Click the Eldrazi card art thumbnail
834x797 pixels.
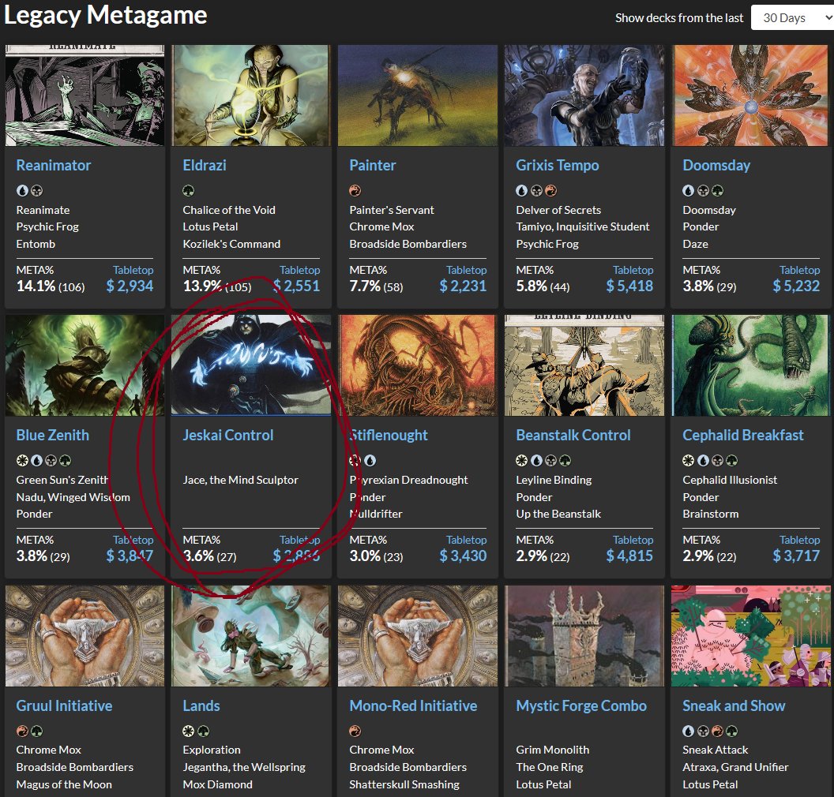[251, 95]
